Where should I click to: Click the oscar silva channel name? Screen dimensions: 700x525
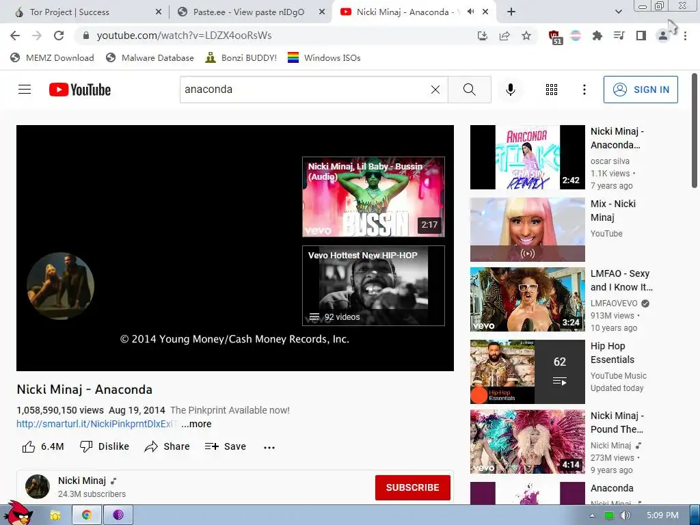tap(610, 161)
